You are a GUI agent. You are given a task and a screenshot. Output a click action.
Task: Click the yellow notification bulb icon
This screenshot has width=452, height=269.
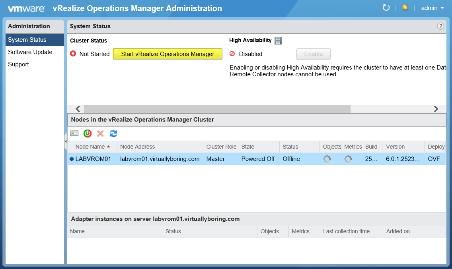point(405,8)
